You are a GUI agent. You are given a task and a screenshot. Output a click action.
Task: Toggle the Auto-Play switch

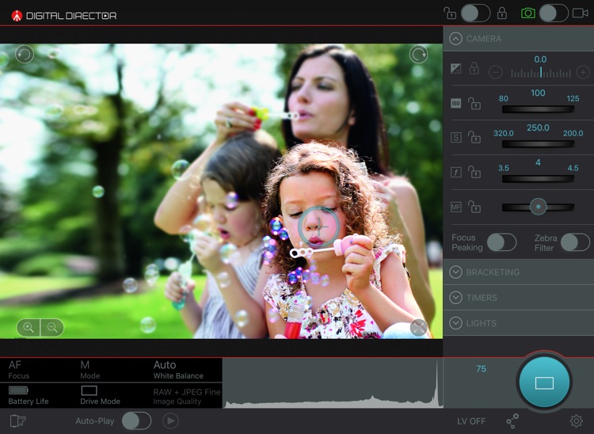click(x=136, y=421)
